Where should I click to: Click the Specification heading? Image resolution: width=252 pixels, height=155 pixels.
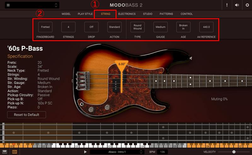point(20,56)
